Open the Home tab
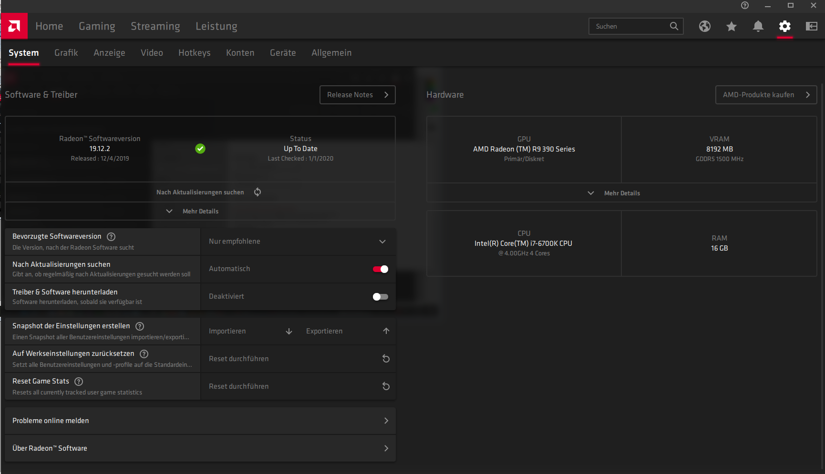Viewport: 825px width, 474px height. (49, 26)
